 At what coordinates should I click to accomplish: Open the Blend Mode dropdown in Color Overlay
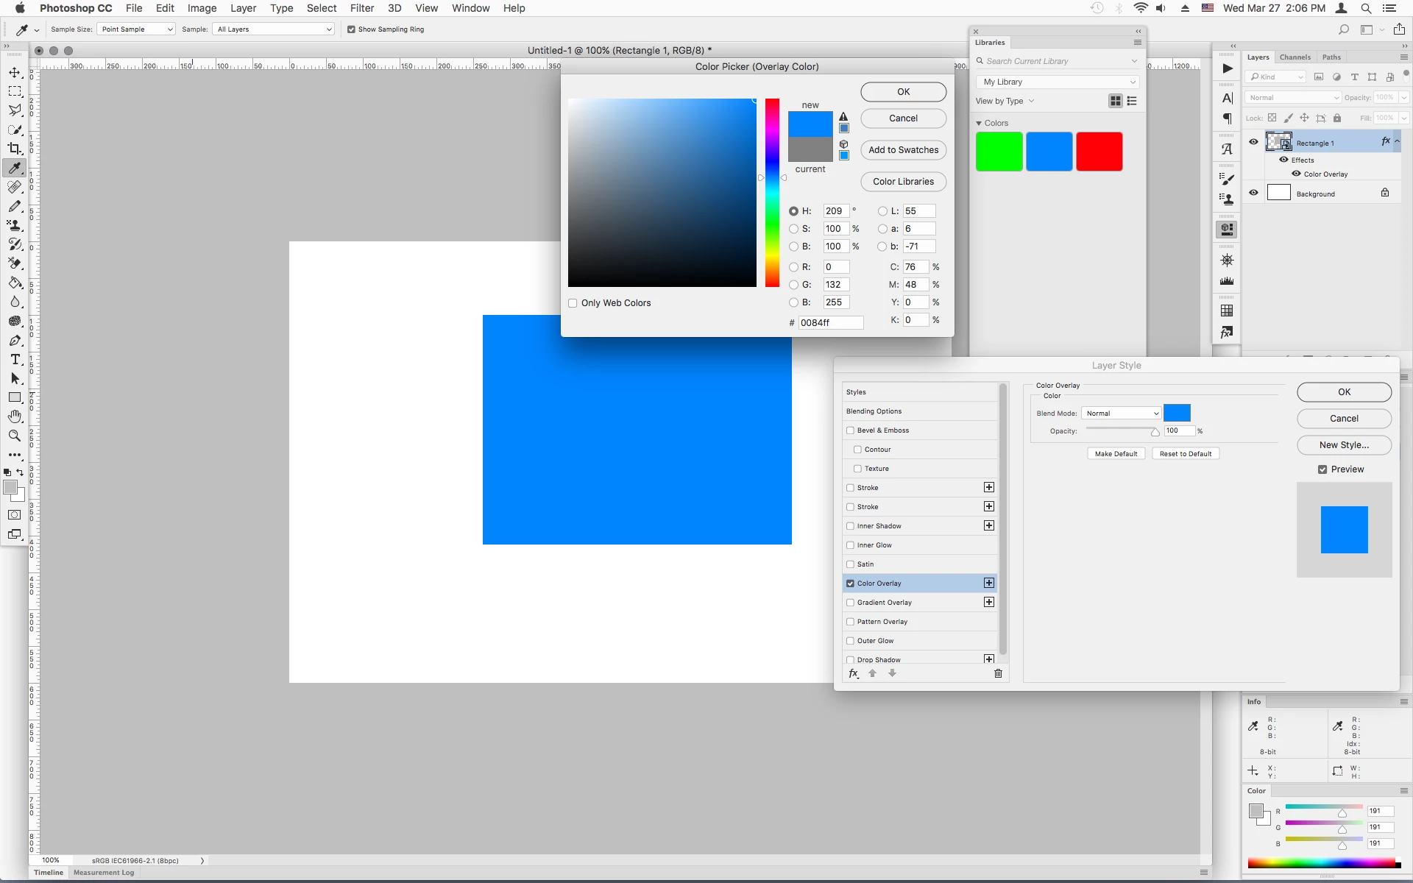click(1121, 414)
